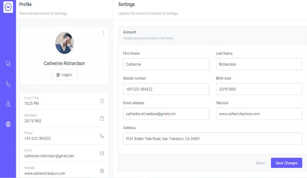Open the contacts icon in sidebar
The width and height of the screenshot is (307, 178).
[8, 104]
